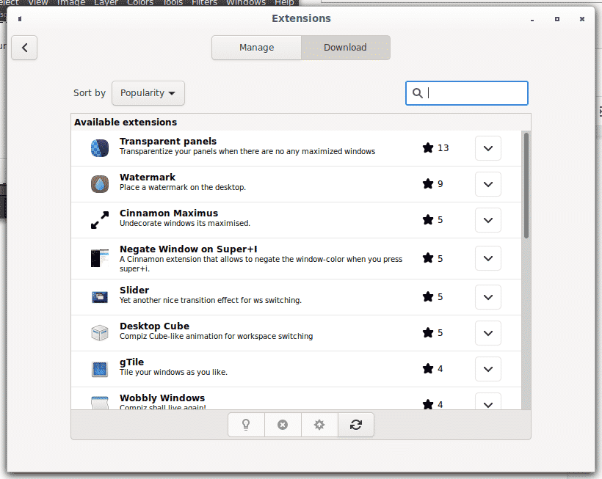Expand the Slider extension download arrow
Screen dimensions: 602x479
(x=487, y=297)
